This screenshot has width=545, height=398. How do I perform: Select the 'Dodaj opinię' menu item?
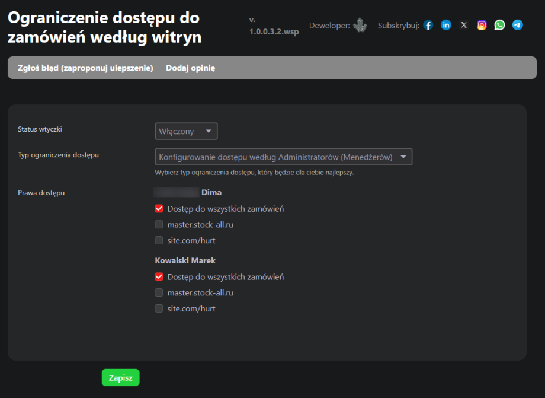(190, 68)
